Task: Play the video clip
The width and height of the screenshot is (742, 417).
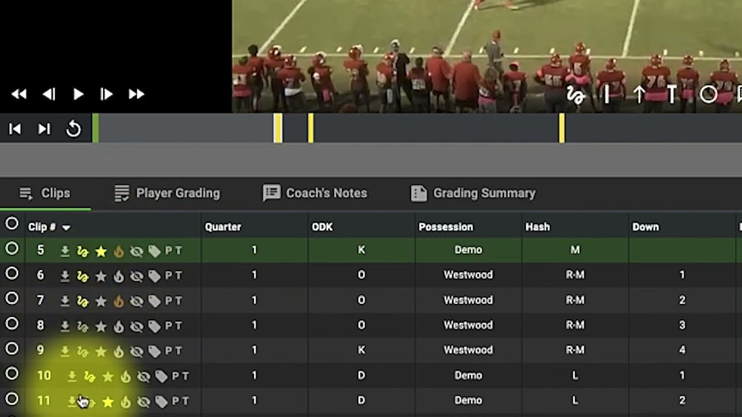Action: click(78, 94)
